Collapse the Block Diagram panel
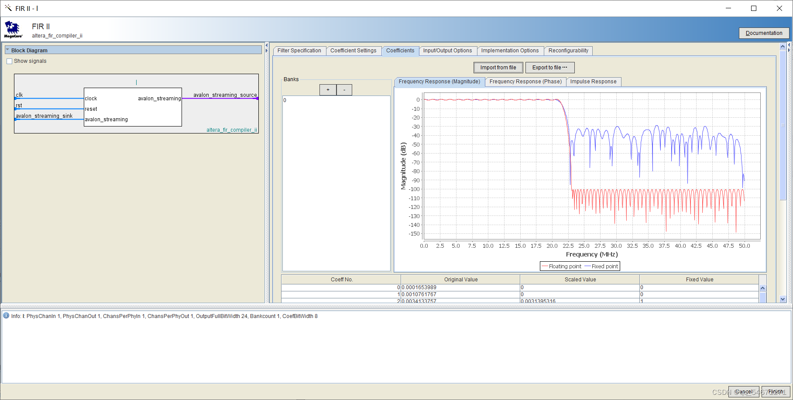Image resolution: width=793 pixels, height=400 pixels. tap(7, 50)
